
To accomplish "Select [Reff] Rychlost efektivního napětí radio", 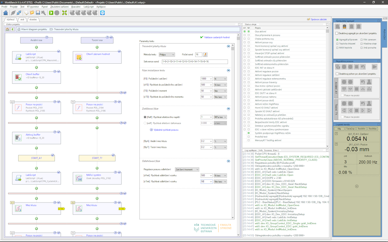I will [145, 117].
